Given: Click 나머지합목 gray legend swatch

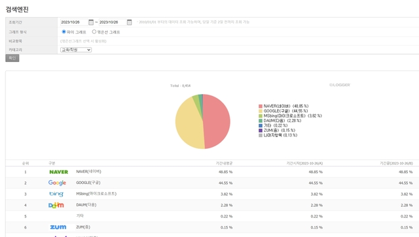Looking at the screenshot, I should click(x=261, y=135).
